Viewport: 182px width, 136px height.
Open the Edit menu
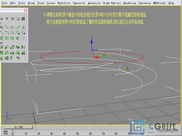coord(13,3)
